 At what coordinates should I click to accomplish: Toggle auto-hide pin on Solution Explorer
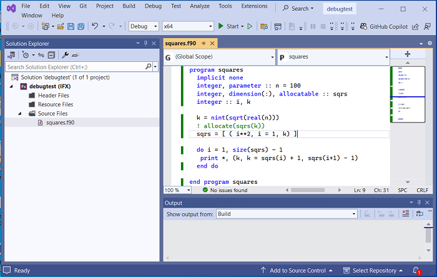click(x=145, y=43)
